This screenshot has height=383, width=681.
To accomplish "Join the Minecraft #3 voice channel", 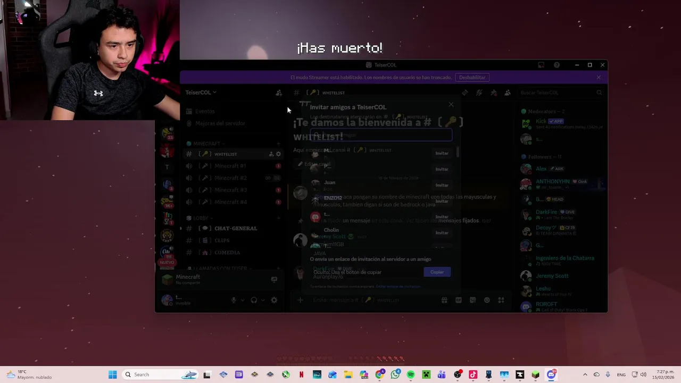I will [x=233, y=190].
